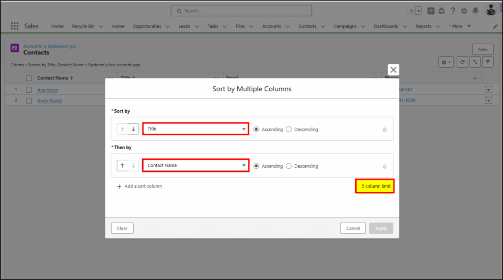Click the edit navigation pencil icon
The width and height of the screenshot is (503, 280).
pos(495,26)
